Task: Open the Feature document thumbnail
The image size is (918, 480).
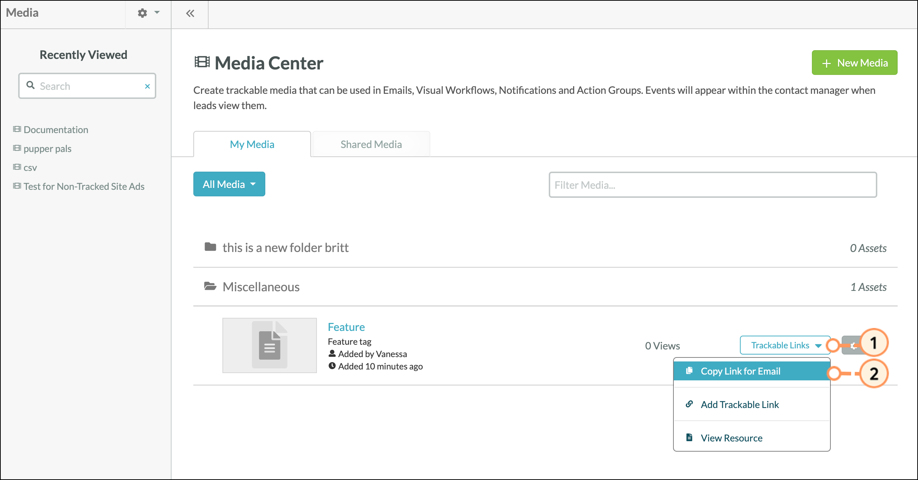Action: 270,345
